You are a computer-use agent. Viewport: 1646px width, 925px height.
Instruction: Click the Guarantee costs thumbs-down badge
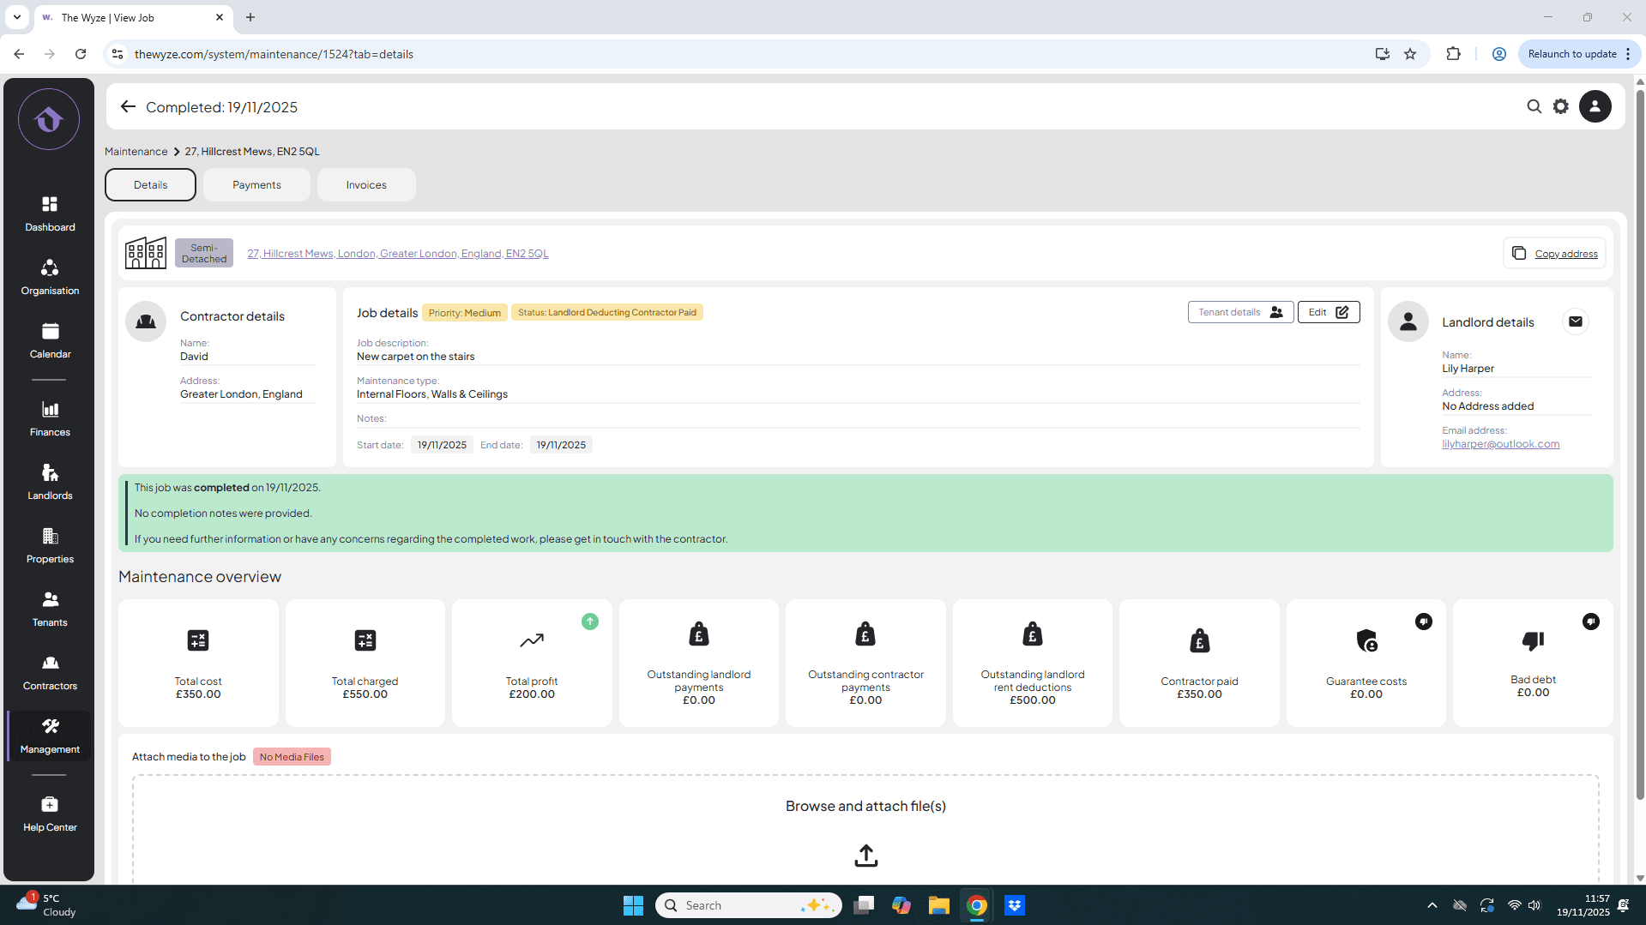click(1423, 622)
